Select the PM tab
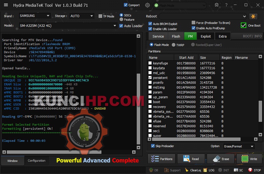Screen dimensions: 264x174 (x=190, y=36)
